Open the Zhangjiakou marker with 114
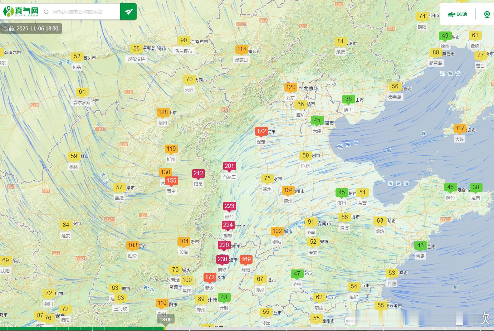Image resolution: width=494 pixels, height=331 pixels. tap(241, 49)
